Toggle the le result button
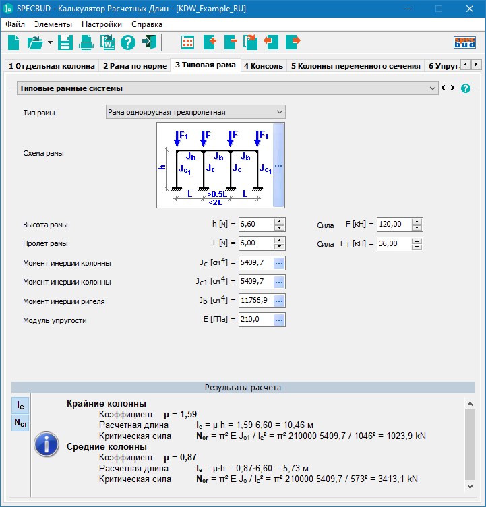Image resolution: width=486 pixels, height=507 pixels. click(21, 405)
